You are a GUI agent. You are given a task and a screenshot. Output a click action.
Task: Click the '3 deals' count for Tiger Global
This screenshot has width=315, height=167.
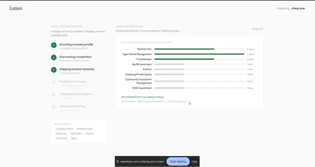pos(251,54)
